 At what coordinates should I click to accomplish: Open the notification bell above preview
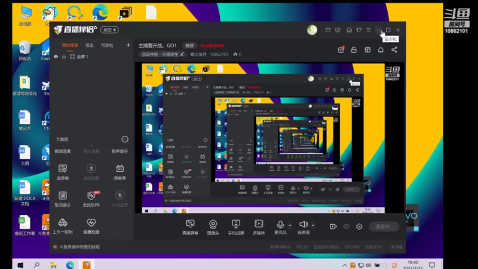381,50
